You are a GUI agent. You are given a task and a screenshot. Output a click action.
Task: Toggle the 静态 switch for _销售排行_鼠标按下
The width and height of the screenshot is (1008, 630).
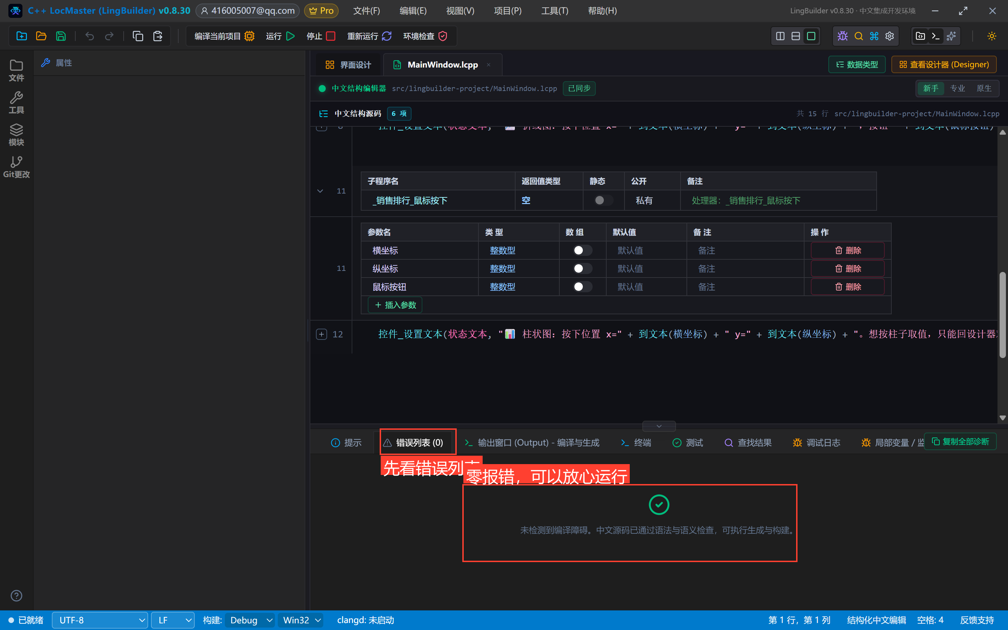[x=603, y=201]
